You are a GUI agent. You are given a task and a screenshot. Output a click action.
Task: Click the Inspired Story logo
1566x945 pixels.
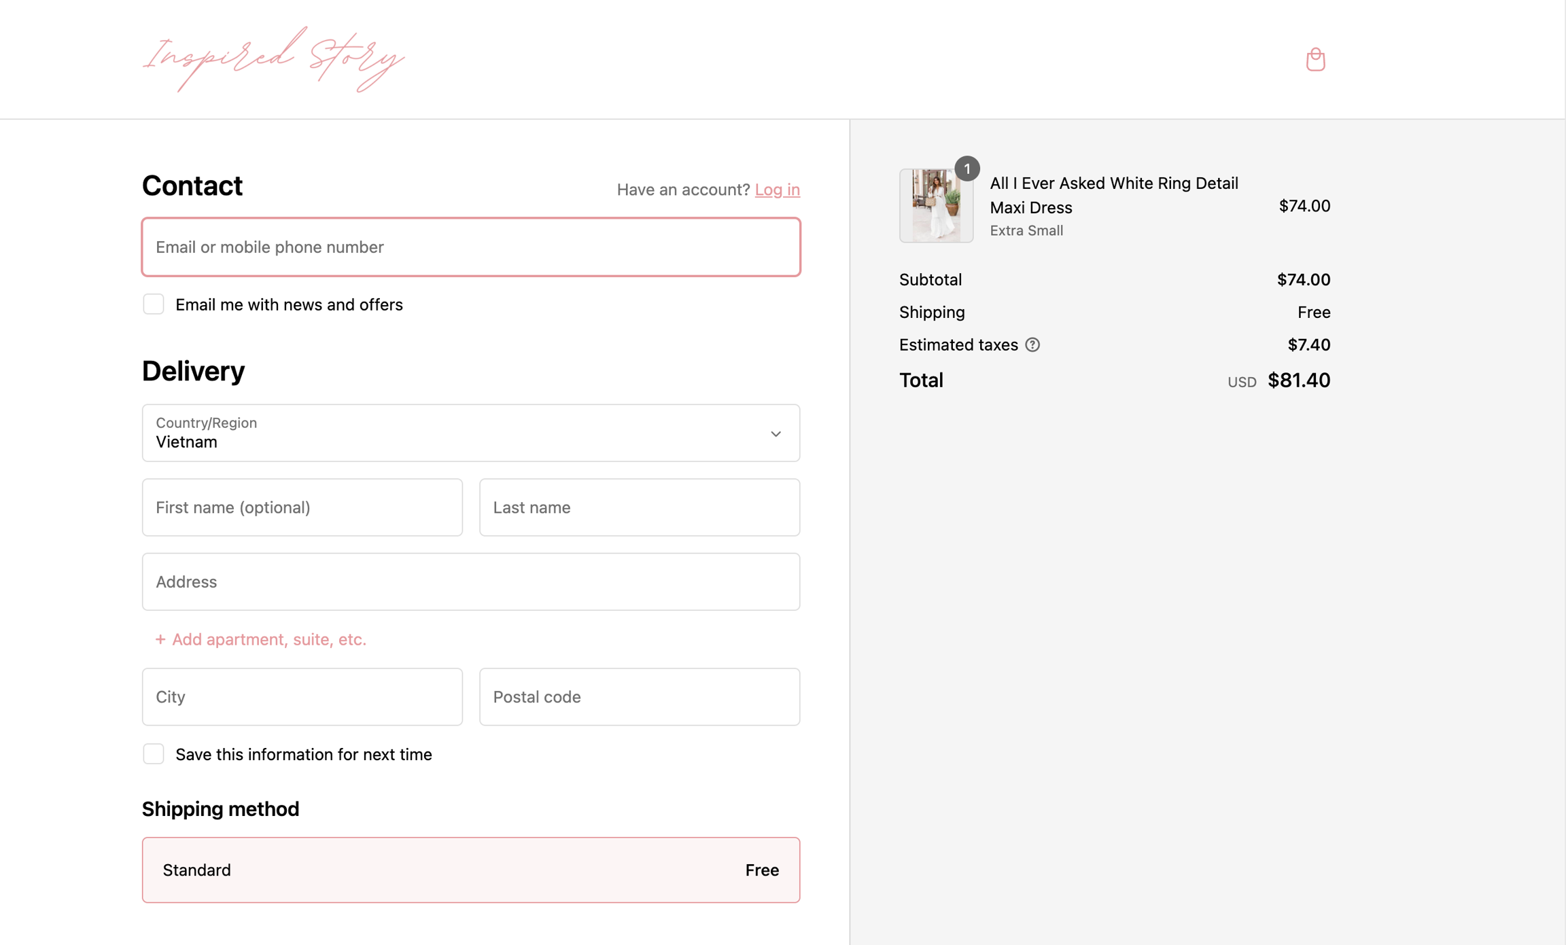(x=273, y=59)
